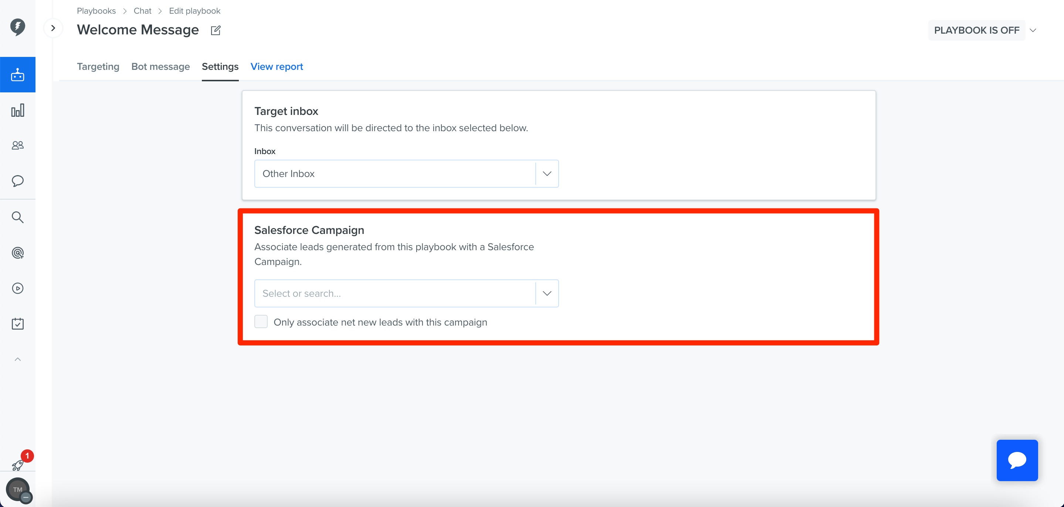Open the blue chat widget button
Image resolution: width=1064 pixels, height=507 pixels.
(x=1017, y=460)
